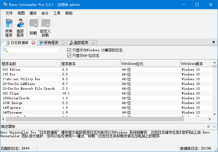Screen dimensions: 218x152
Task: Click the 数据库日志: 30196 status entry
Action: (196, 148)
